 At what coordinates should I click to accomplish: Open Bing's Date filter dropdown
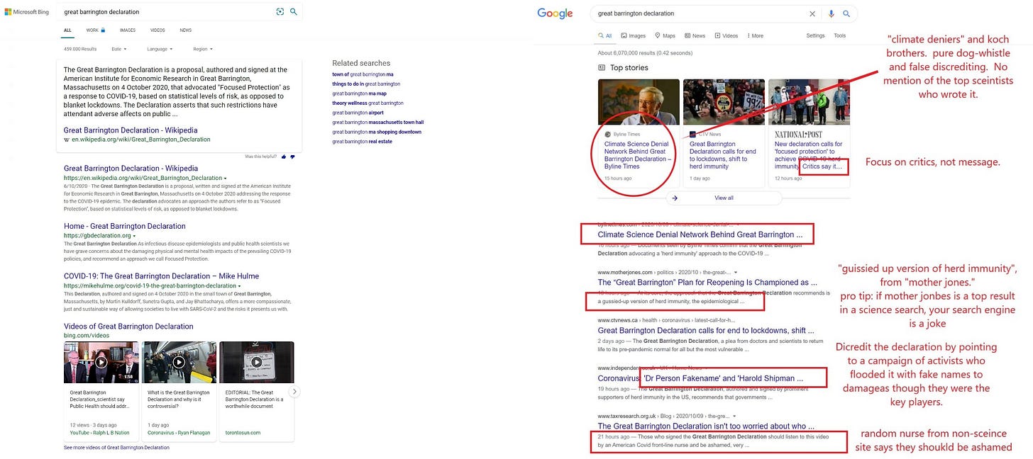coord(119,49)
